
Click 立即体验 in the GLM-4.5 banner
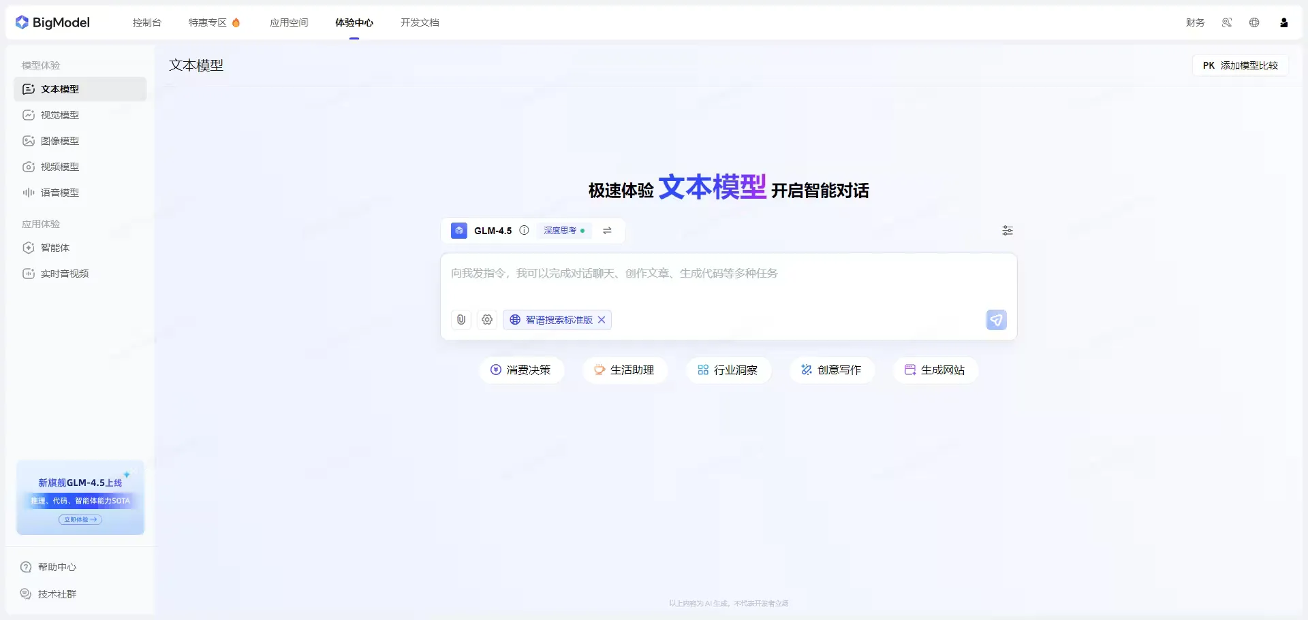[80, 519]
